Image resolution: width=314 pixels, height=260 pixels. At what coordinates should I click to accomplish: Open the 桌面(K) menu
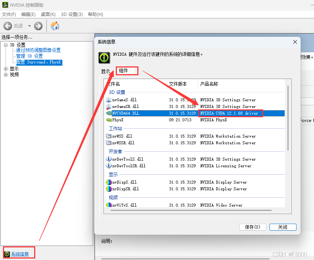click(x=48, y=14)
